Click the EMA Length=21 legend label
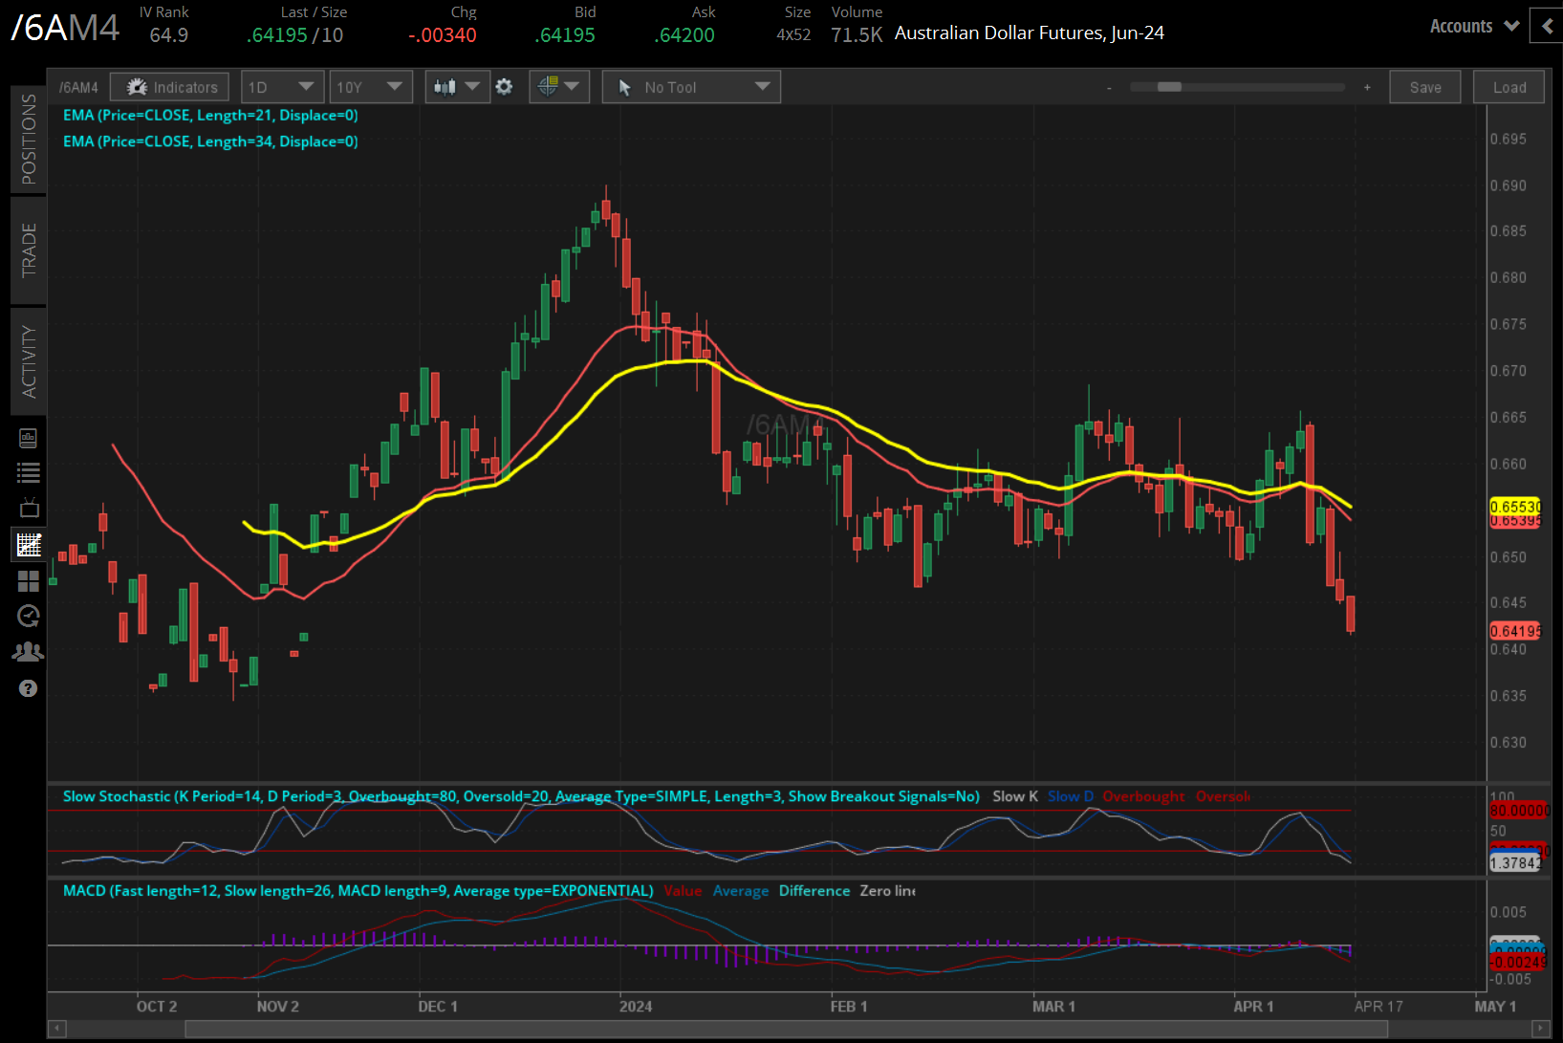 coord(209,115)
